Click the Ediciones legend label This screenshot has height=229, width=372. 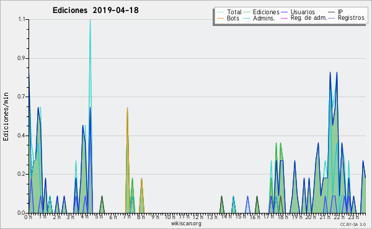click(x=266, y=12)
